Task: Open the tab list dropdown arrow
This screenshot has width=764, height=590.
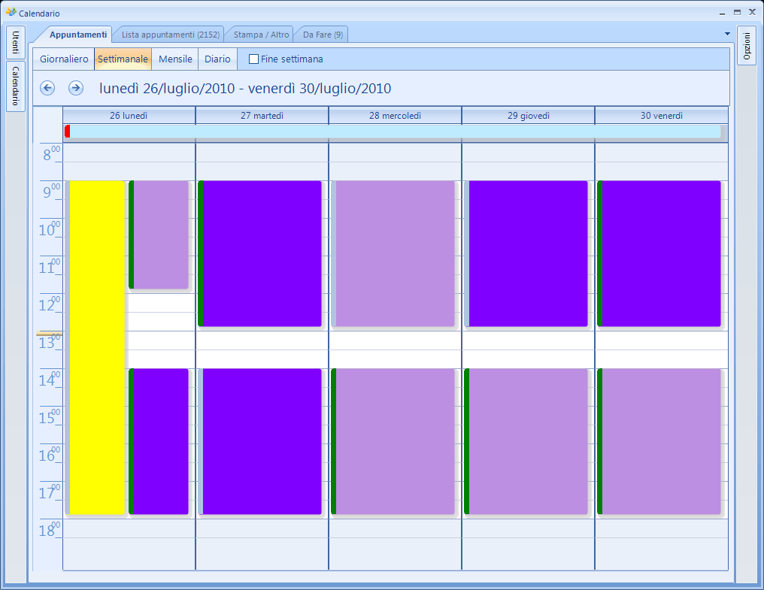Action: click(x=727, y=34)
